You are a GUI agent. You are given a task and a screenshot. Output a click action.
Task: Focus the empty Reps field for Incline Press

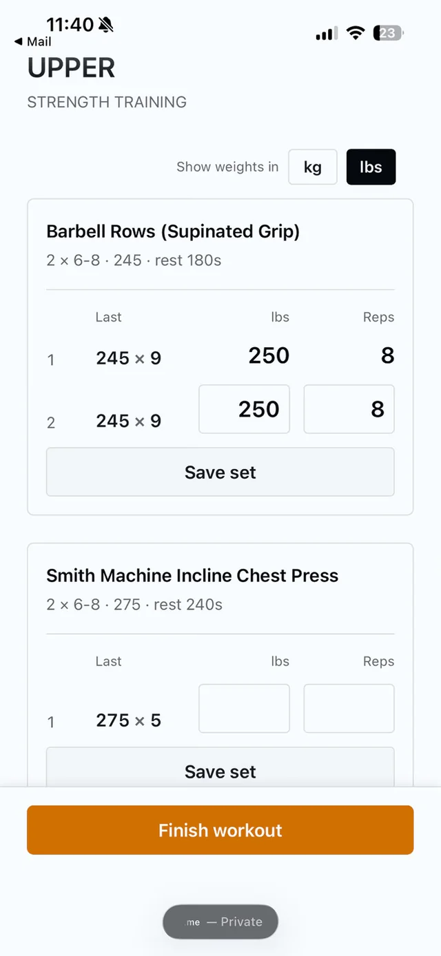click(x=349, y=708)
